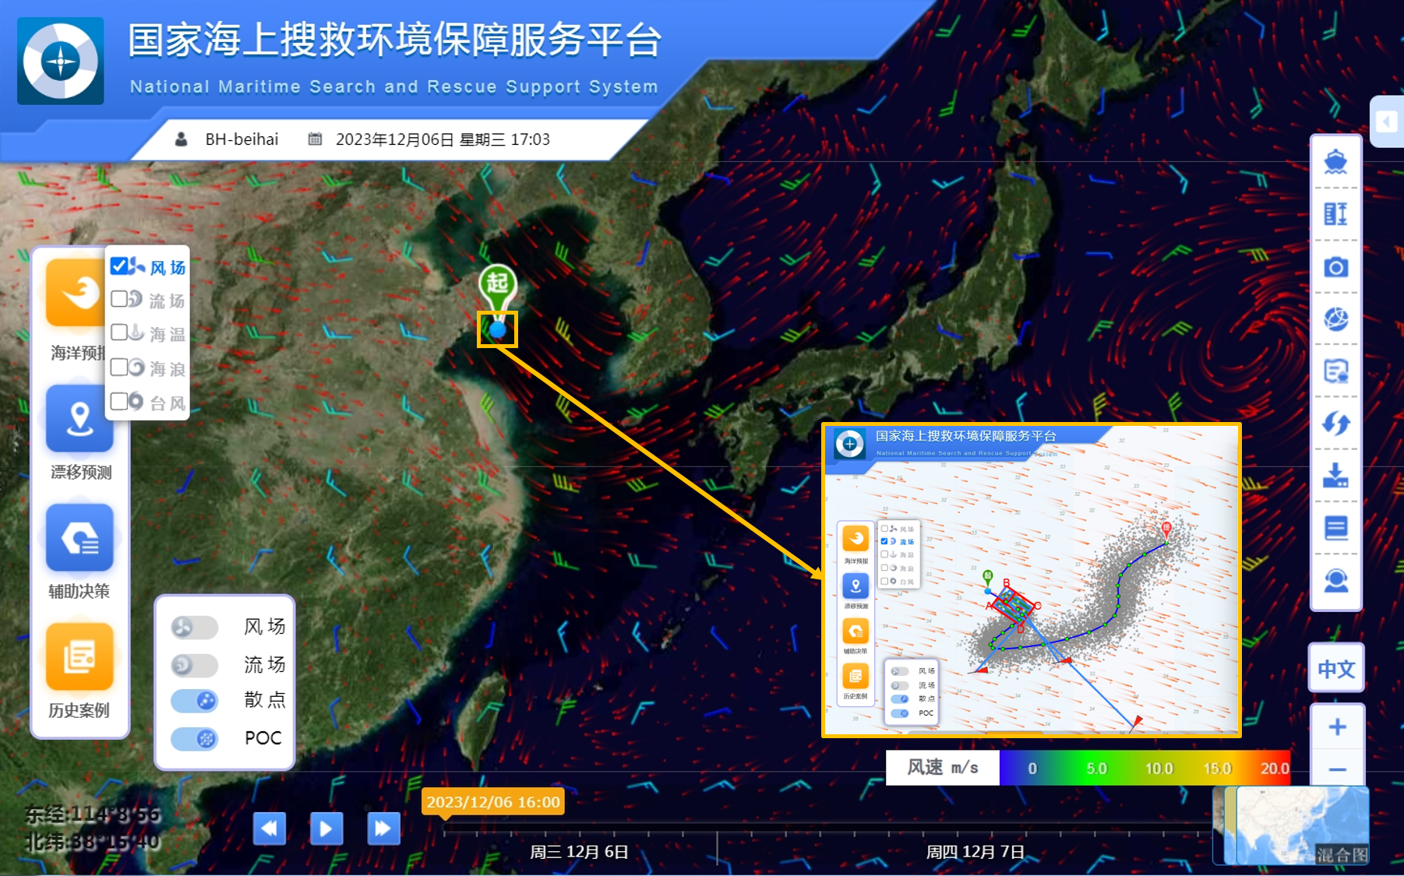Enable the 散点 scatter toggle switch
The image size is (1404, 876).
[x=195, y=701]
